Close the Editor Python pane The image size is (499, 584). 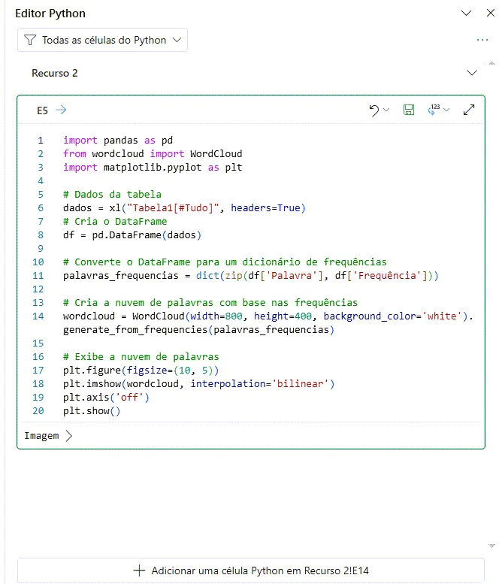(491, 13)
